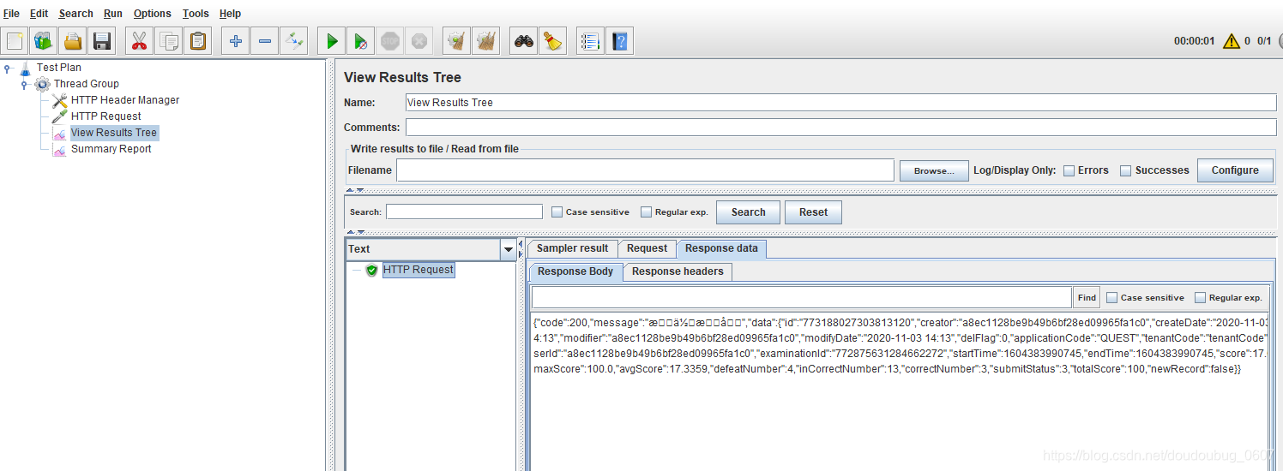This screenshot has width=1283, height=471.
Task: Toggle Case sensitive next to Find
Action: 1112,297
